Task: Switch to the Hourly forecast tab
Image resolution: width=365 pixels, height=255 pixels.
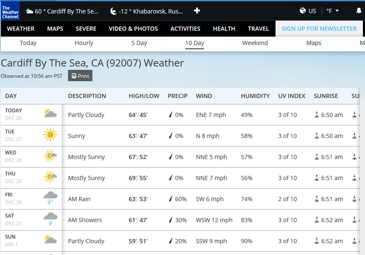Action: 84,43
